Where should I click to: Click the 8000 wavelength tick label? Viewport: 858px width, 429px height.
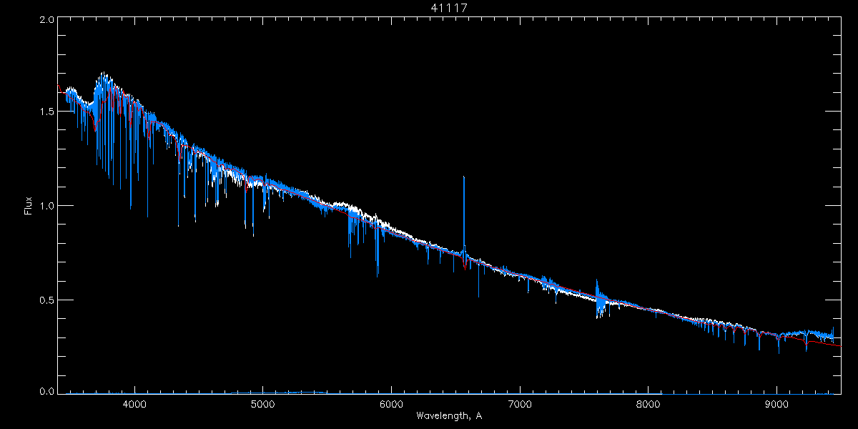649,404
